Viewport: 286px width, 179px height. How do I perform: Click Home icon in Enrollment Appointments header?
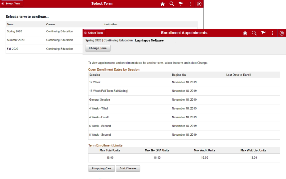click(x=245, y=33)
